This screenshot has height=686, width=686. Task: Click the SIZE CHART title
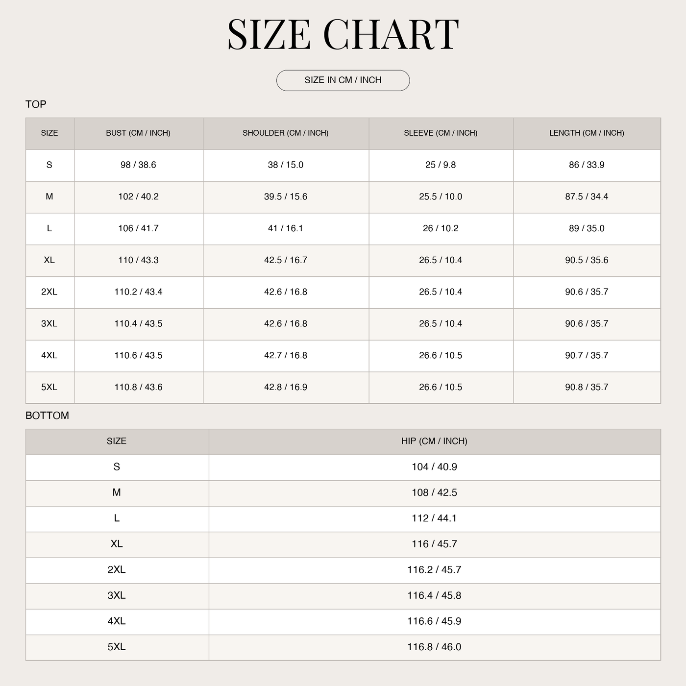(x=343, y=35)
